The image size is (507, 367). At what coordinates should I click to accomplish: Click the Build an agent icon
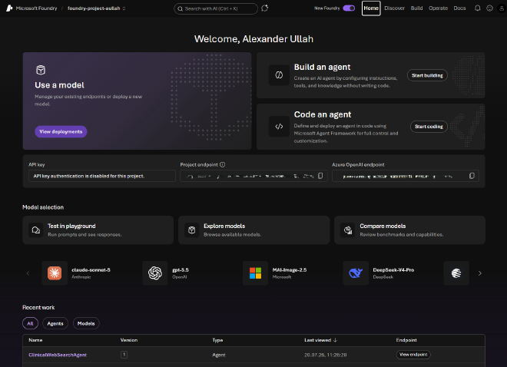click(x=279, y=75)
